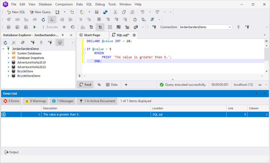This screenshot has height=163, width=270.
Task: Pin the Database Explorer panel
Action: click(x=63, y=35)
